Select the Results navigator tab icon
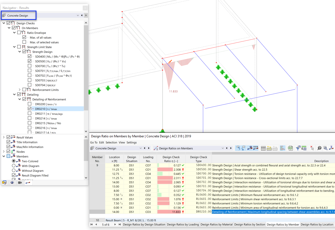The height and width of the screenshot is (230, 335). [28, 182]
